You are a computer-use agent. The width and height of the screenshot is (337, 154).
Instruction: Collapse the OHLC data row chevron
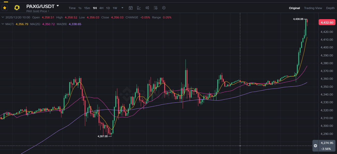pyautogui.click(x=3, y=17)
